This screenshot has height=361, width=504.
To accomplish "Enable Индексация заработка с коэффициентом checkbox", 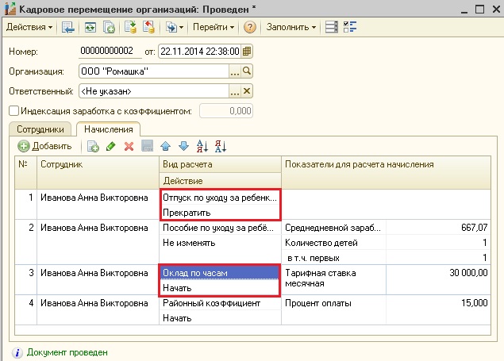I will coord(13,111).
